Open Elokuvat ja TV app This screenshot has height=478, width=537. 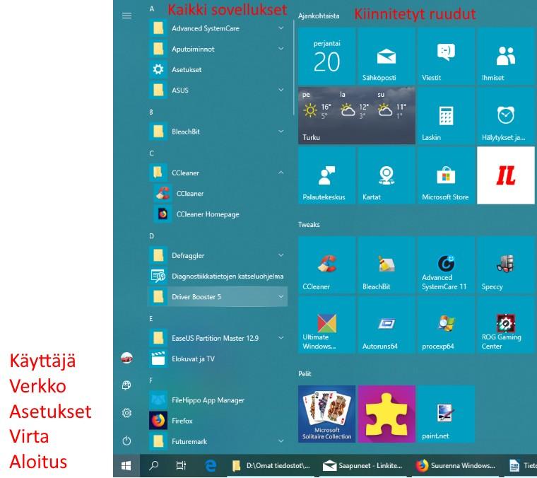pos(218,358)
